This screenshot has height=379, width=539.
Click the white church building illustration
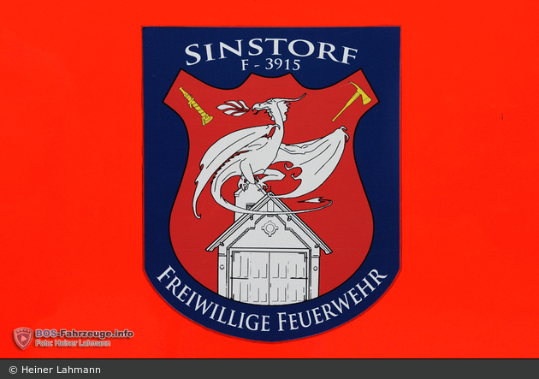click(x=269, y=246)
